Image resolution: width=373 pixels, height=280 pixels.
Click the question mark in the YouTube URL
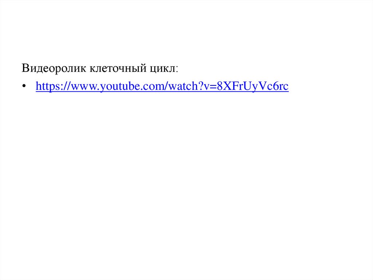[x=199, y=86]
